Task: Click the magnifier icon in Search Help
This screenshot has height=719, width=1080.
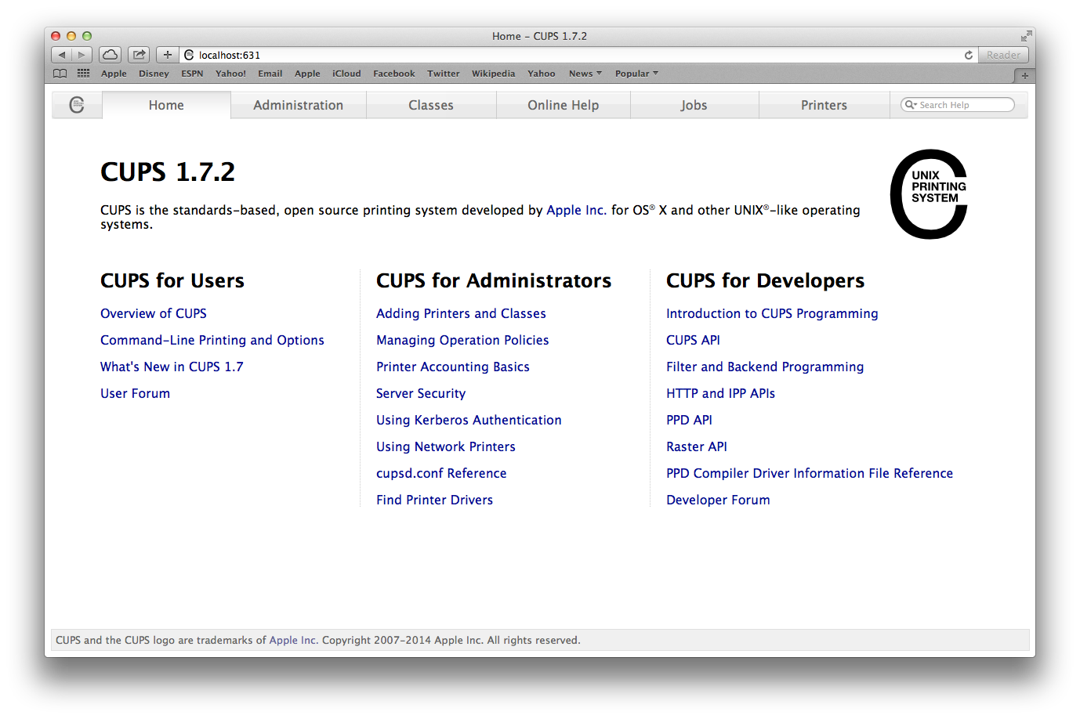Action: click(910, 105)
